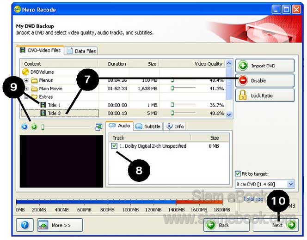307x240 pixels.
Task: Click the Next green arrow icon
Action: click(x=291, y=225)
